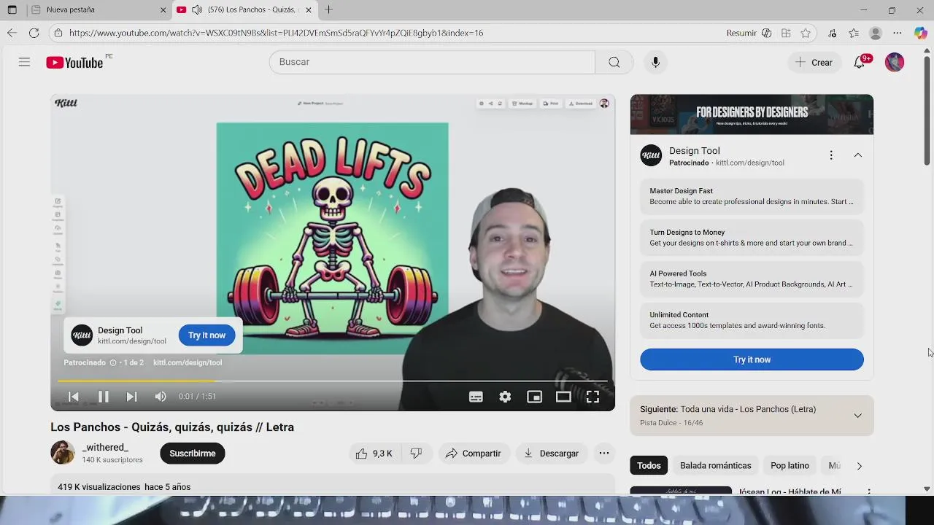Open more actions ellipsis below video
Viewport: 934px width, 525px height.
click(x=604, y=454)
